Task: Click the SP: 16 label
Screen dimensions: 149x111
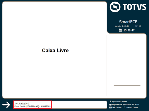Action: coord(138,26)
